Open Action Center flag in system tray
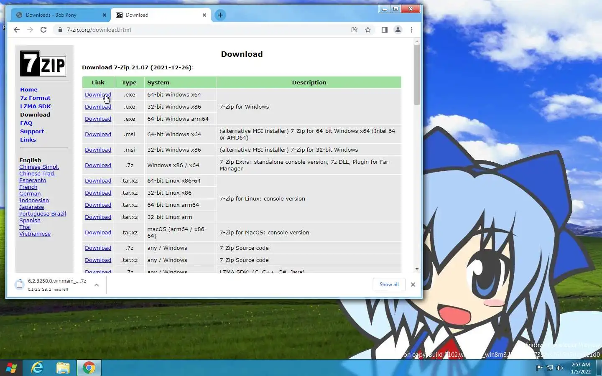 click(539, 368)
